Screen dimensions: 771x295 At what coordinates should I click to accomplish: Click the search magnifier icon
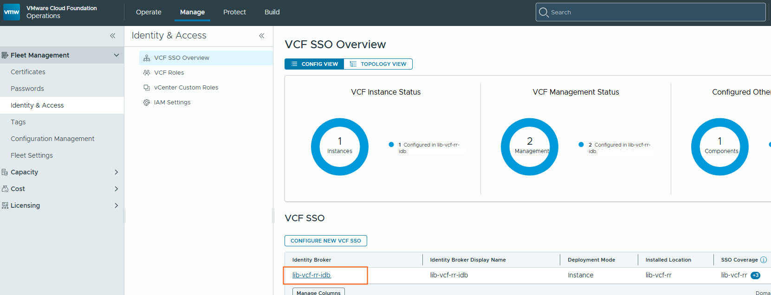tap(544, 12)
